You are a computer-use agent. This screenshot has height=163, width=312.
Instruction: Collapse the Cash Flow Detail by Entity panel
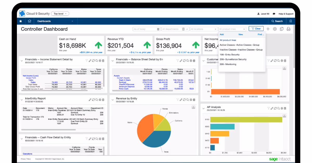pos(22,139)
